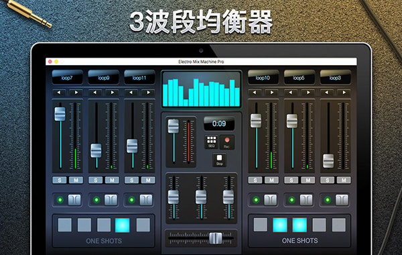
Task: Solo the loop5 channel
Action: (x=291, y=180)
